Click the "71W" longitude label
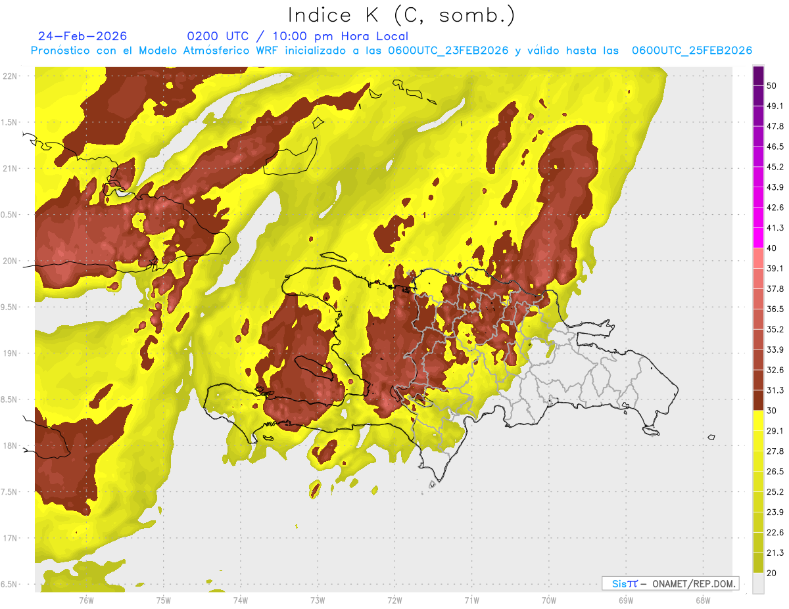 471,599
